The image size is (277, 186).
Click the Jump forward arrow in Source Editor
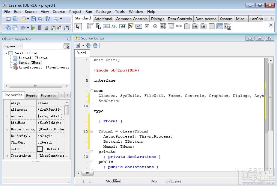tap(95, 45)
